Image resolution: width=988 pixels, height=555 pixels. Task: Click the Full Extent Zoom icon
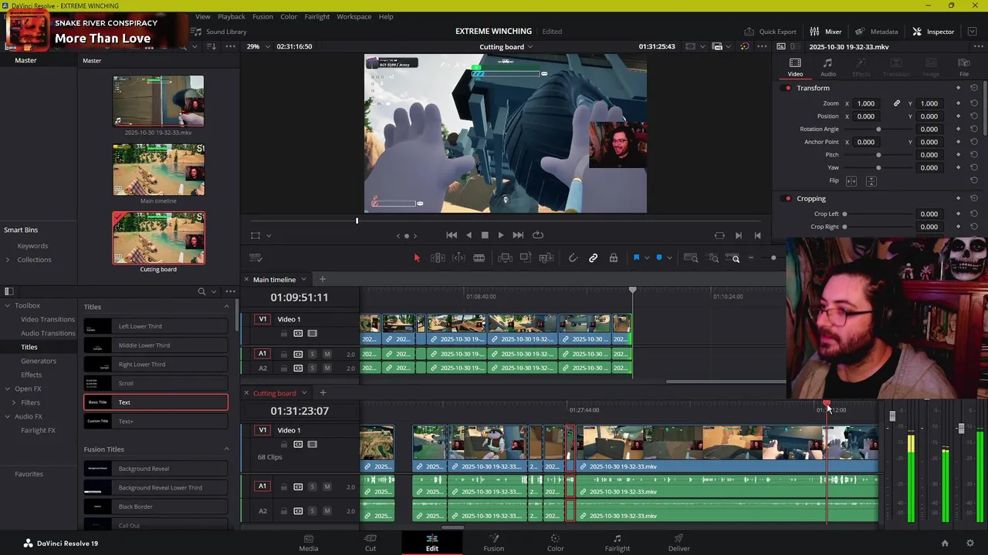pyautogui.click(x=691, y=258)
